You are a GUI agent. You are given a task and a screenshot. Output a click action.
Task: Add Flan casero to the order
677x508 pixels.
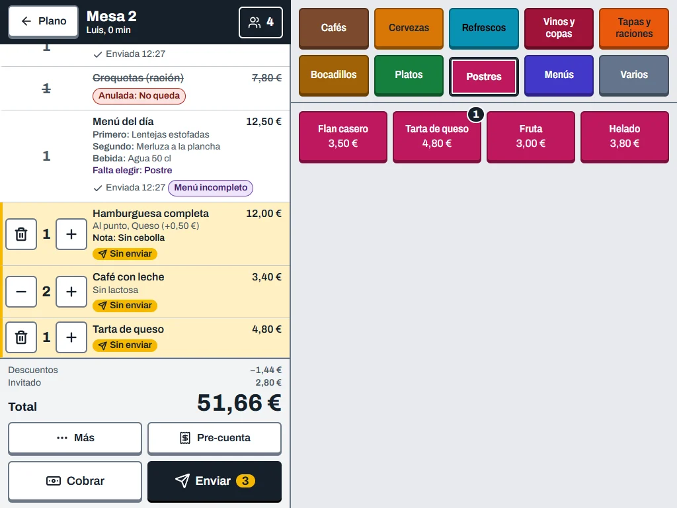click(x=343, y=136)
